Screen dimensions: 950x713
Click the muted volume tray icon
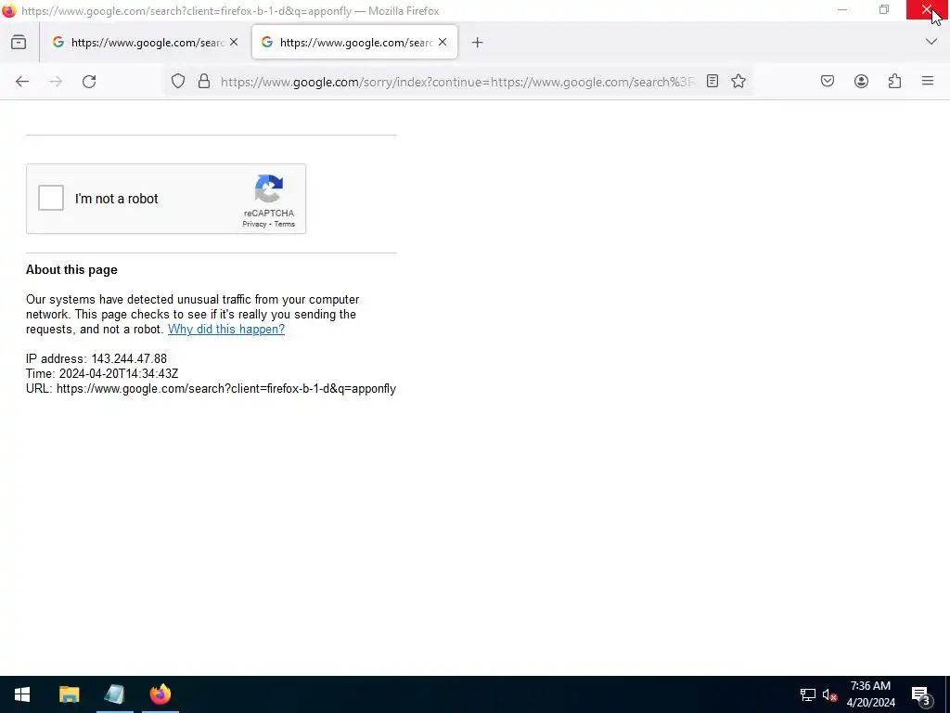click(x=829, y=694)
